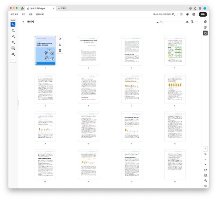Star the document tab as favorite
The height and width of the screenshot is (199, 217).
[x=28, y=8]
